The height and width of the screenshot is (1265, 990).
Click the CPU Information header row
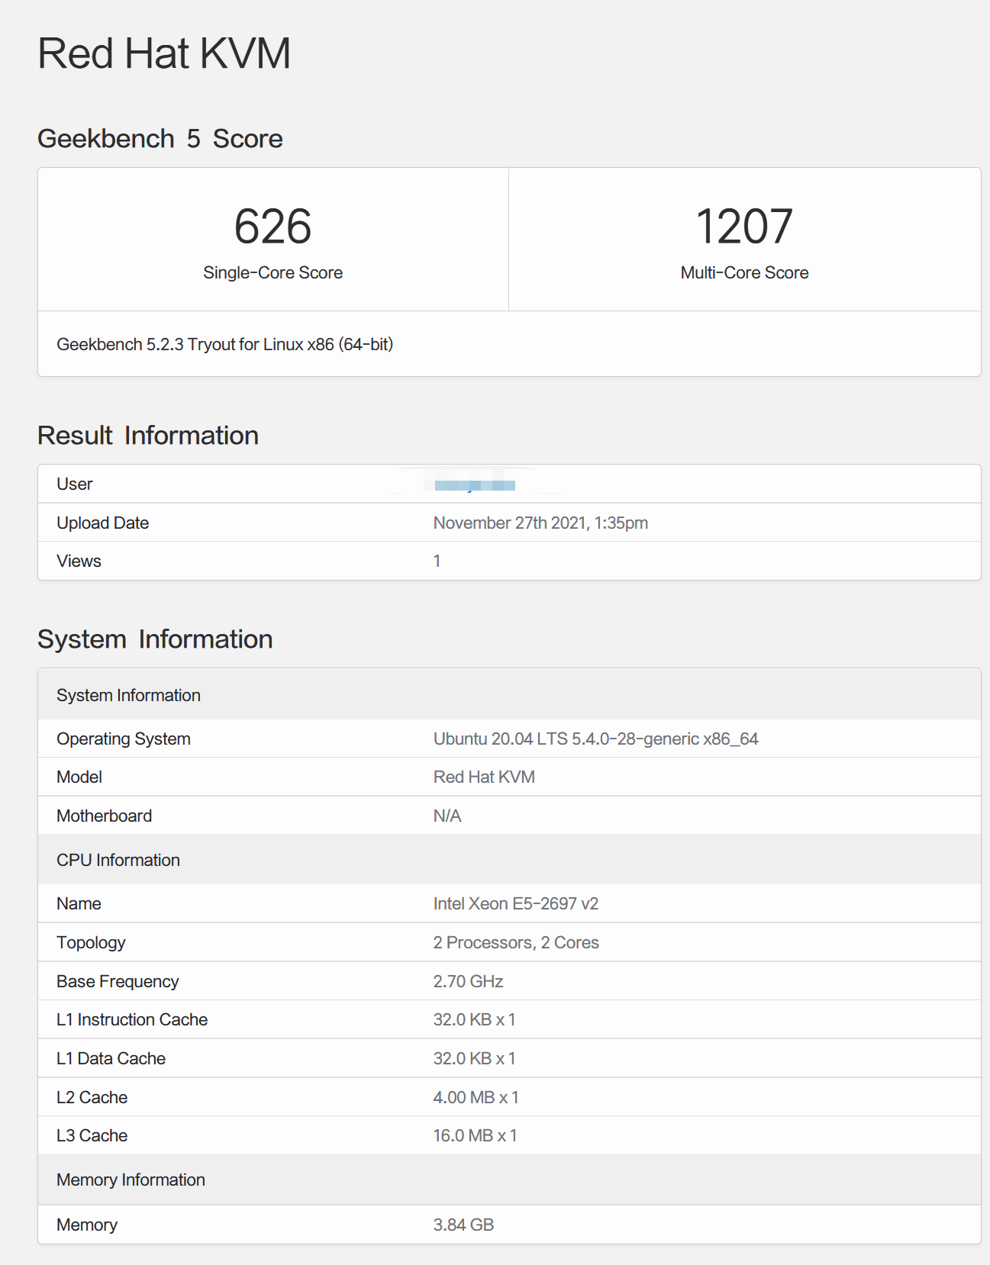[509, 860]
